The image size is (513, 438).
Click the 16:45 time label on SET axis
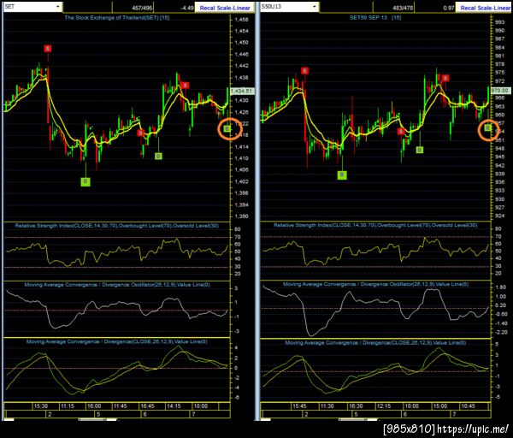[147, 405]
